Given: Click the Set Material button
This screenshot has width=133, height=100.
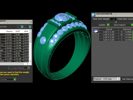Looking at the screenshot, I should [x=127, y=79].
